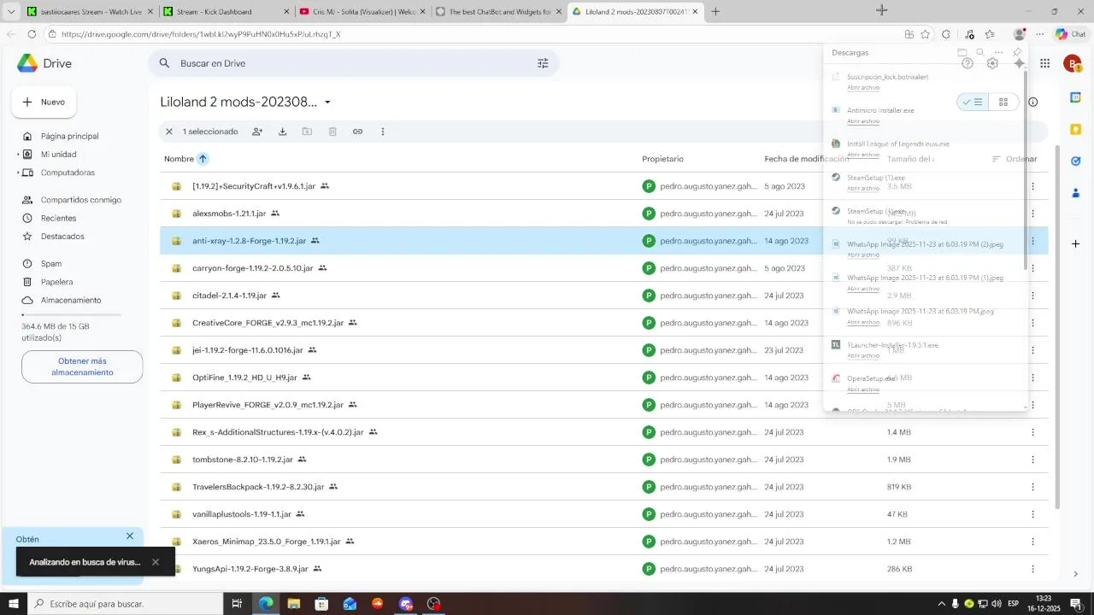This screenshot has height=615, width=1094.
Task: Open Spam in sidebar
Action: (51, 264)
